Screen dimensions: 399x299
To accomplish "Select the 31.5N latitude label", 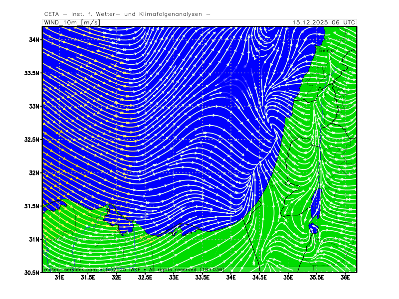I will (32, 206).
